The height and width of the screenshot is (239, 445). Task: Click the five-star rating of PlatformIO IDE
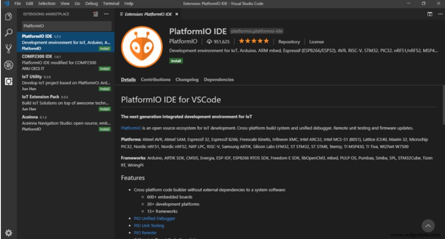coord(254,41)
